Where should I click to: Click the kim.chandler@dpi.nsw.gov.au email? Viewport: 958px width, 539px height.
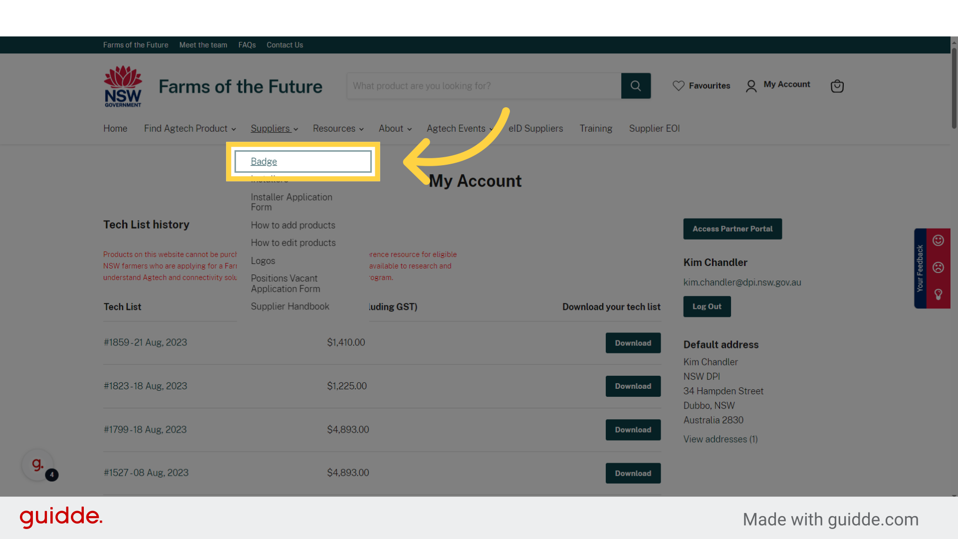tap(742, 282)
